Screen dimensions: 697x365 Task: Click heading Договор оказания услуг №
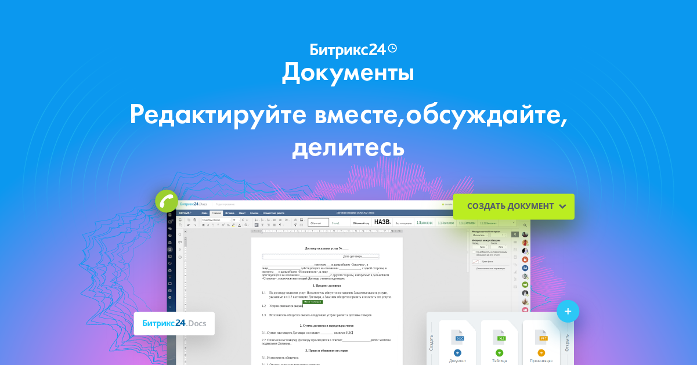coord(326,248)
